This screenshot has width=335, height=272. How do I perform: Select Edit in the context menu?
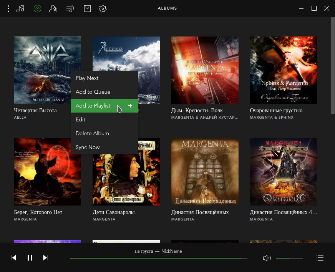[104, 119]
